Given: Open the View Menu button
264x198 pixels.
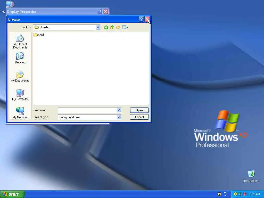Looking at the screenshot, I should (125, 27).
